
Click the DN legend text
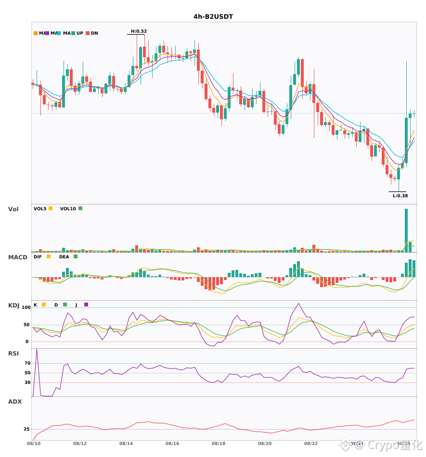tap(94, 33)
